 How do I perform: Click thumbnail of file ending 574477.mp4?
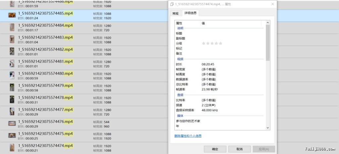(x=12, y=111)
